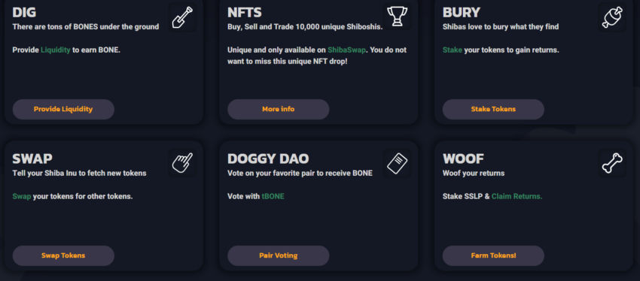Click the green Swap link text
640x281 pixels.
22,197
